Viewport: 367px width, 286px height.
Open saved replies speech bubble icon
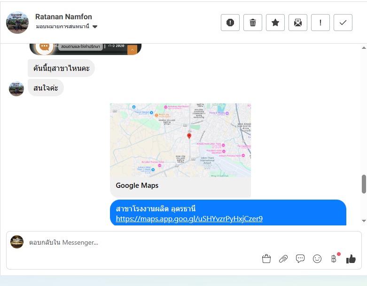coord(300,259)
